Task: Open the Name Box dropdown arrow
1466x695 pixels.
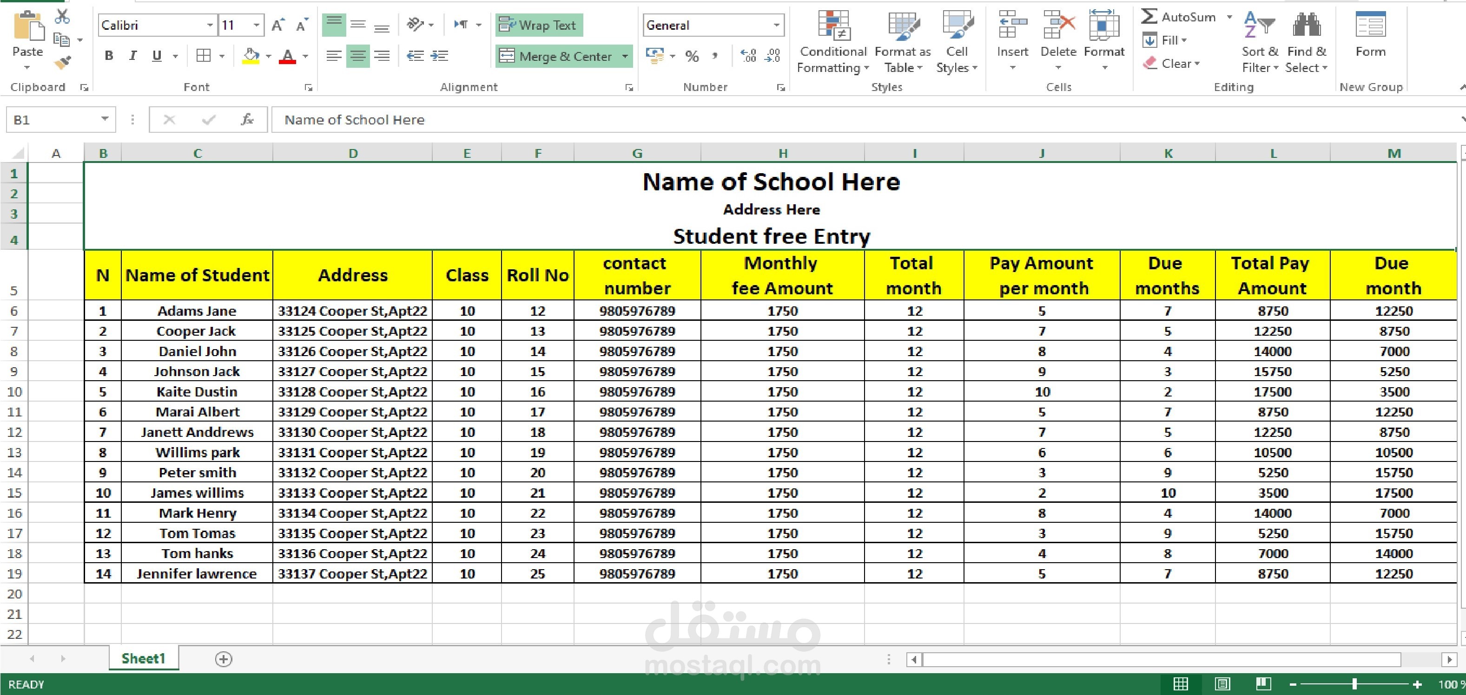Action: coord(105,119)
